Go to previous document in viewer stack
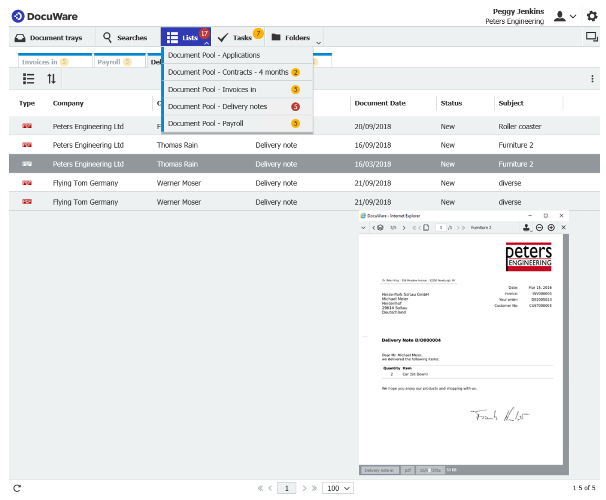The width and height of the screenshot is (606, 500). [374, 228]
